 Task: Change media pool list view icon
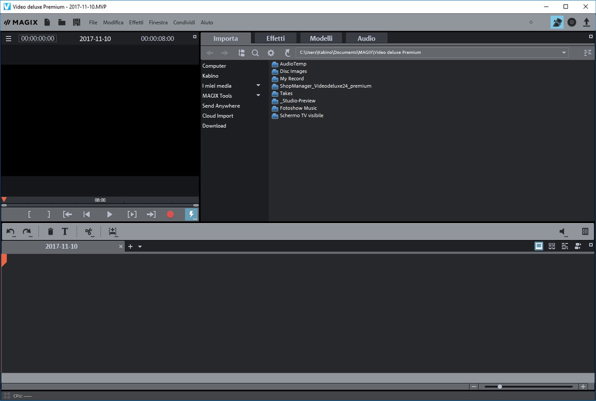(x=587, y=53)
